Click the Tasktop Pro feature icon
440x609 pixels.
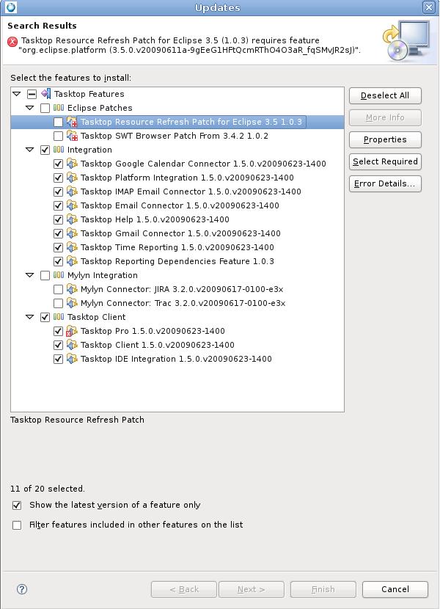point(72,331)
